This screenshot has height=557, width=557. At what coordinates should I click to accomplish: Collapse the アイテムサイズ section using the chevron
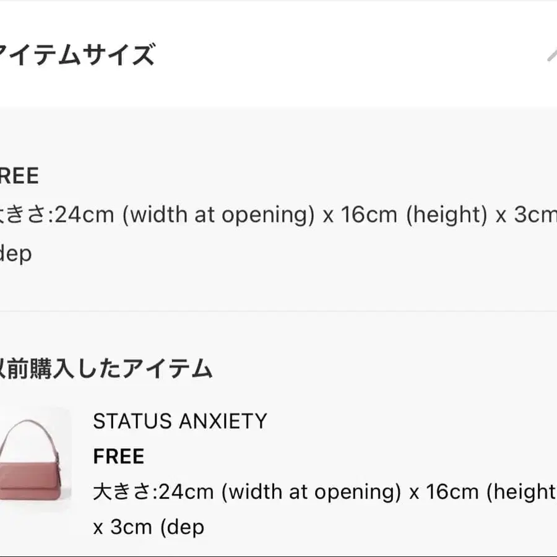click(x=550, y=54)
